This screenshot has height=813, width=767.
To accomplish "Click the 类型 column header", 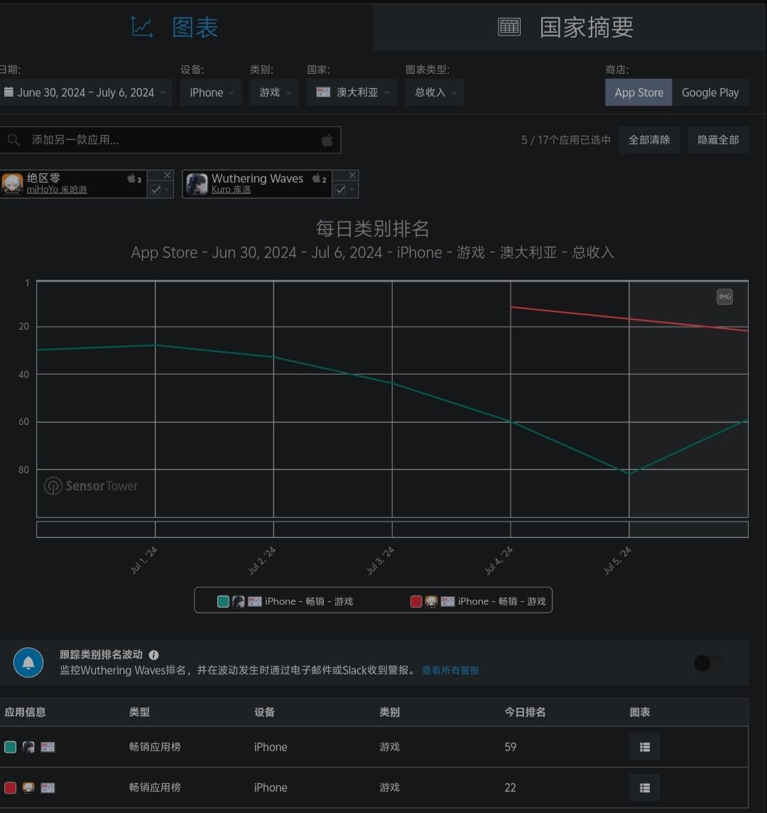I will [139, 712].
